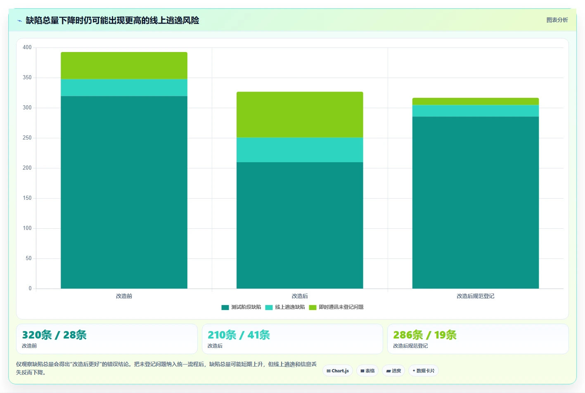The width and height of the screenshot is (585, 393).
Task: Click the 250 y-axis tick label
Action: pyautogui.click(x=27, y=138)
